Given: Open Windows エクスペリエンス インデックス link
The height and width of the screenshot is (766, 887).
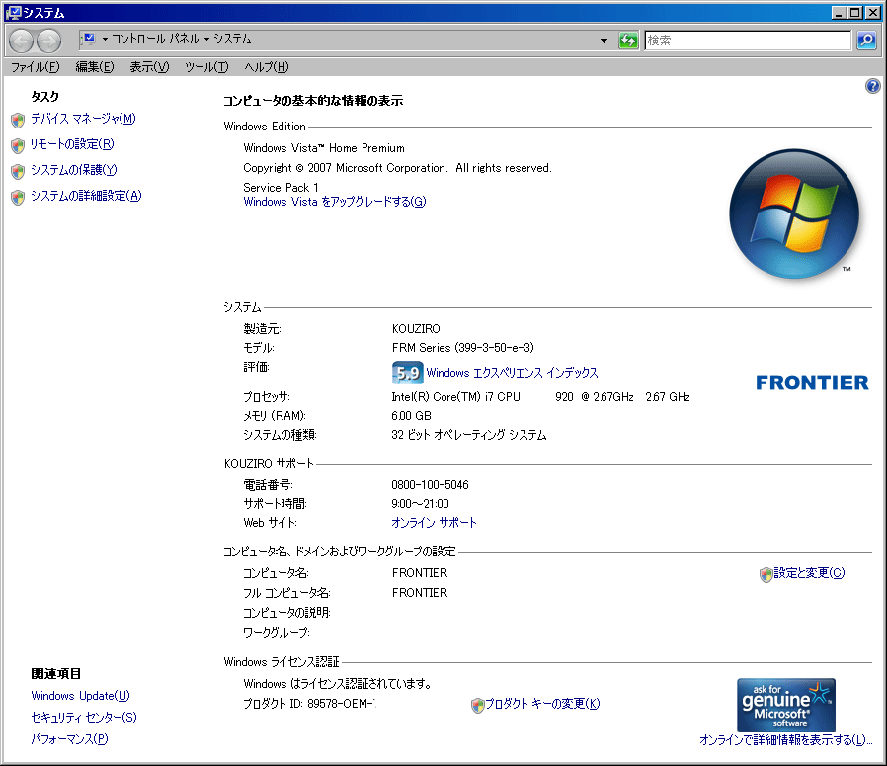Looking at the screenshot, I should coord(512,373).
